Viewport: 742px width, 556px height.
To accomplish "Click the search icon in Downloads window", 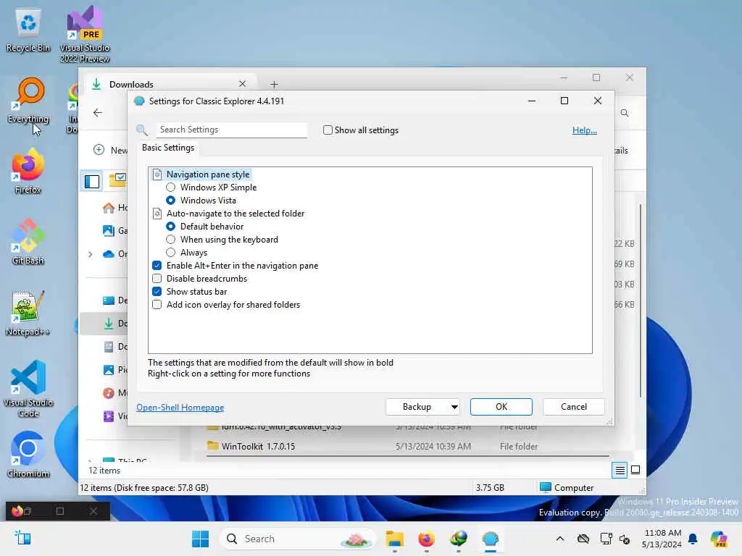I will point(625,113).
